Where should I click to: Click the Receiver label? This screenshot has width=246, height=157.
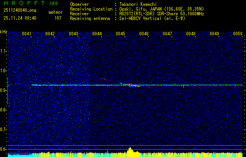pyautogui.click(x=79, y=14)
